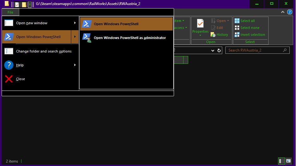Expand the Open Windows PowerShell submenu arrow

pyautogui.click(x=75, y=37)
